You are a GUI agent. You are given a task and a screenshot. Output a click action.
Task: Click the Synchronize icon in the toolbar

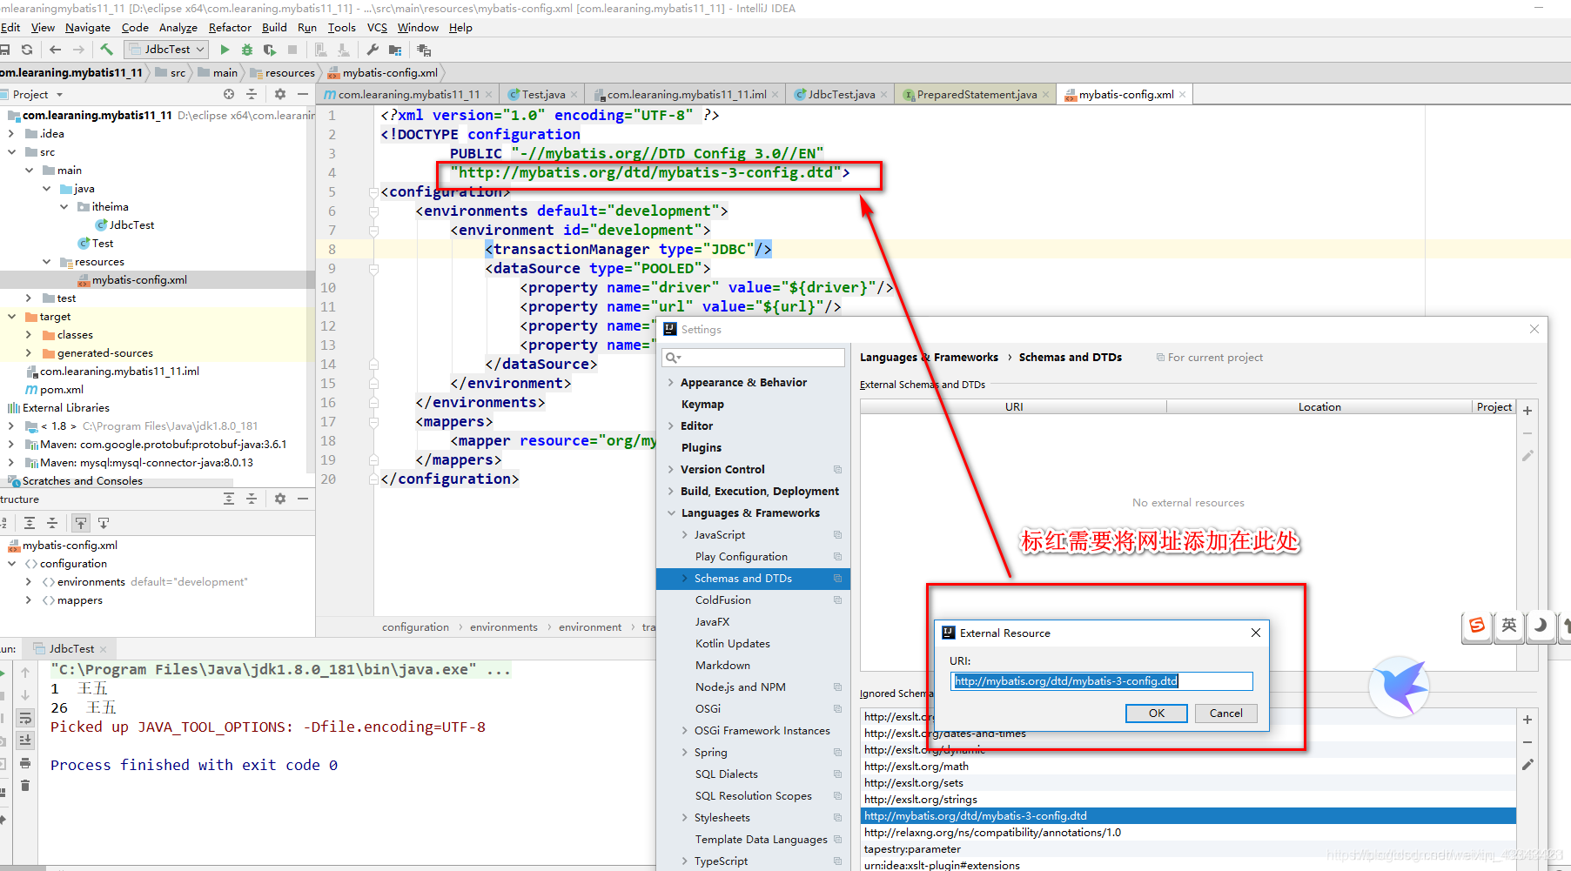pyautogui.click(x=27, y=50)
